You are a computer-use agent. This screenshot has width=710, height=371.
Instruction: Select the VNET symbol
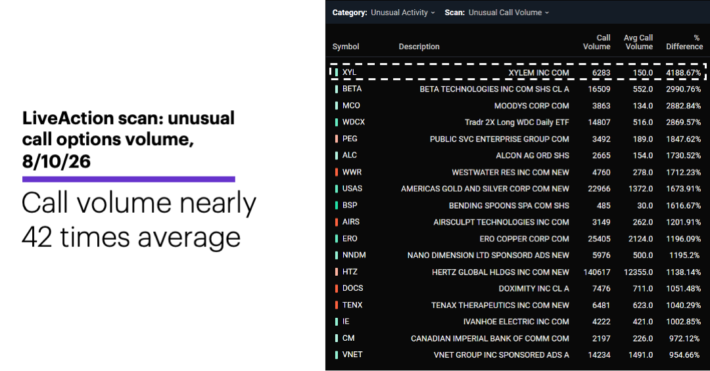coord(352,355)
